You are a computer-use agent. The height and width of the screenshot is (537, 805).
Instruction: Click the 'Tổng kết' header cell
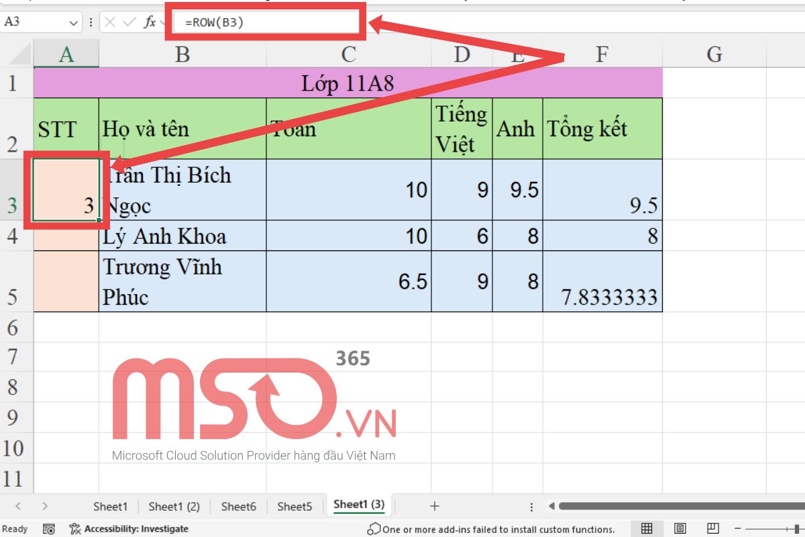pyautogui.click(x=602, y=129)
